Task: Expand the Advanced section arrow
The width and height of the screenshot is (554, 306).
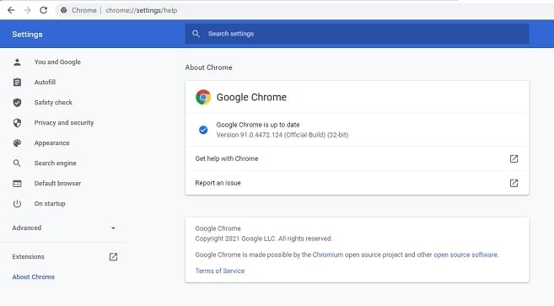Action: click(113, 228)
